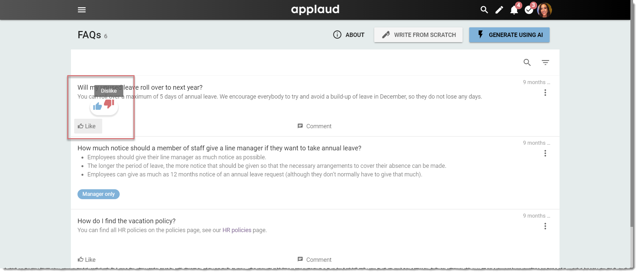Screen dimensions: 638x274
Task: Open the FAQ list filter icon
Action: (545, 62)
